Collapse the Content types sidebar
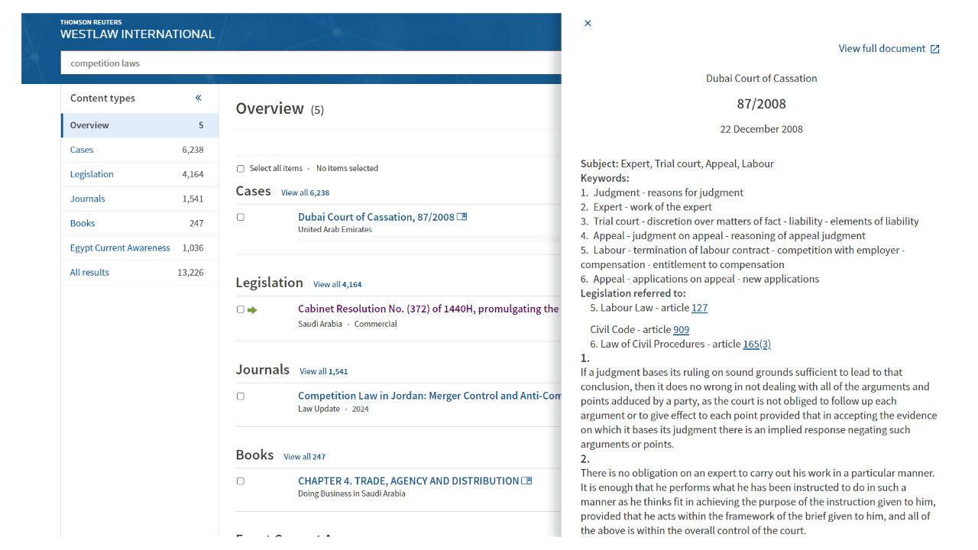The image size is (978, 550). 198,98
